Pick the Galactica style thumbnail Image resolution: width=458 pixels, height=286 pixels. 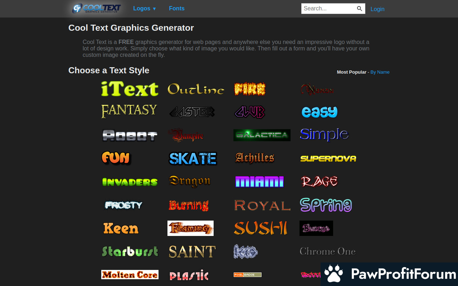(262, 135)
